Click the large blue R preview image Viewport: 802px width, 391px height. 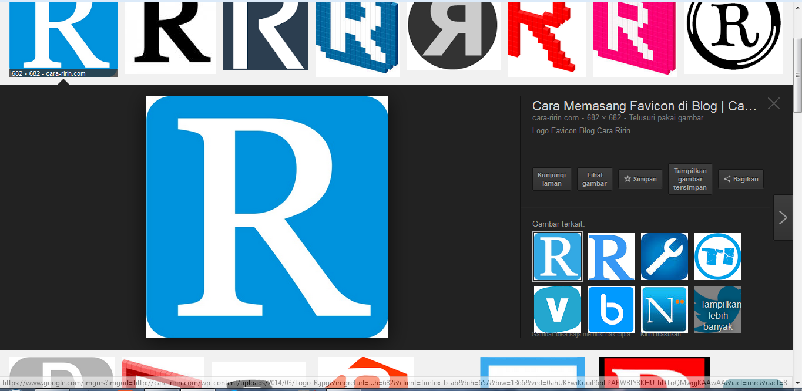267,217
